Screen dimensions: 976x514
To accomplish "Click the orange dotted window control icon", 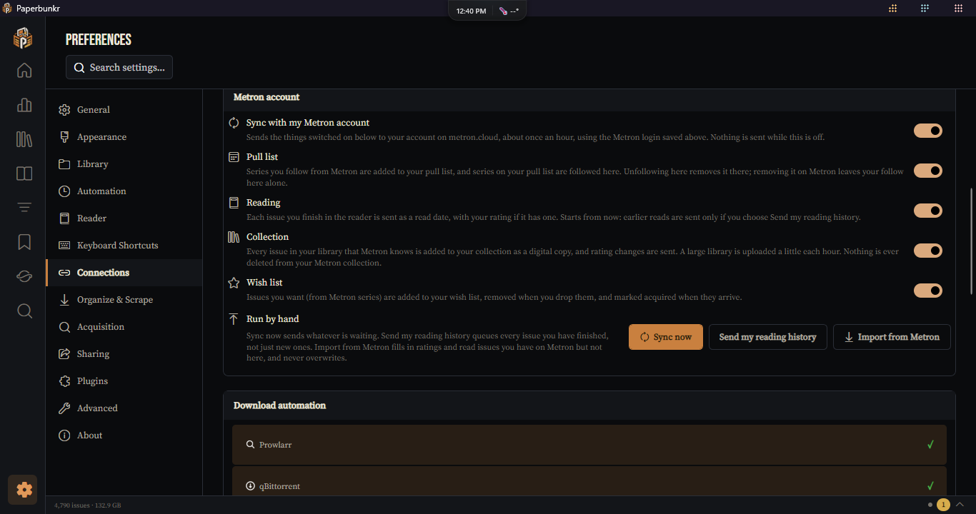I will [892, 9].
